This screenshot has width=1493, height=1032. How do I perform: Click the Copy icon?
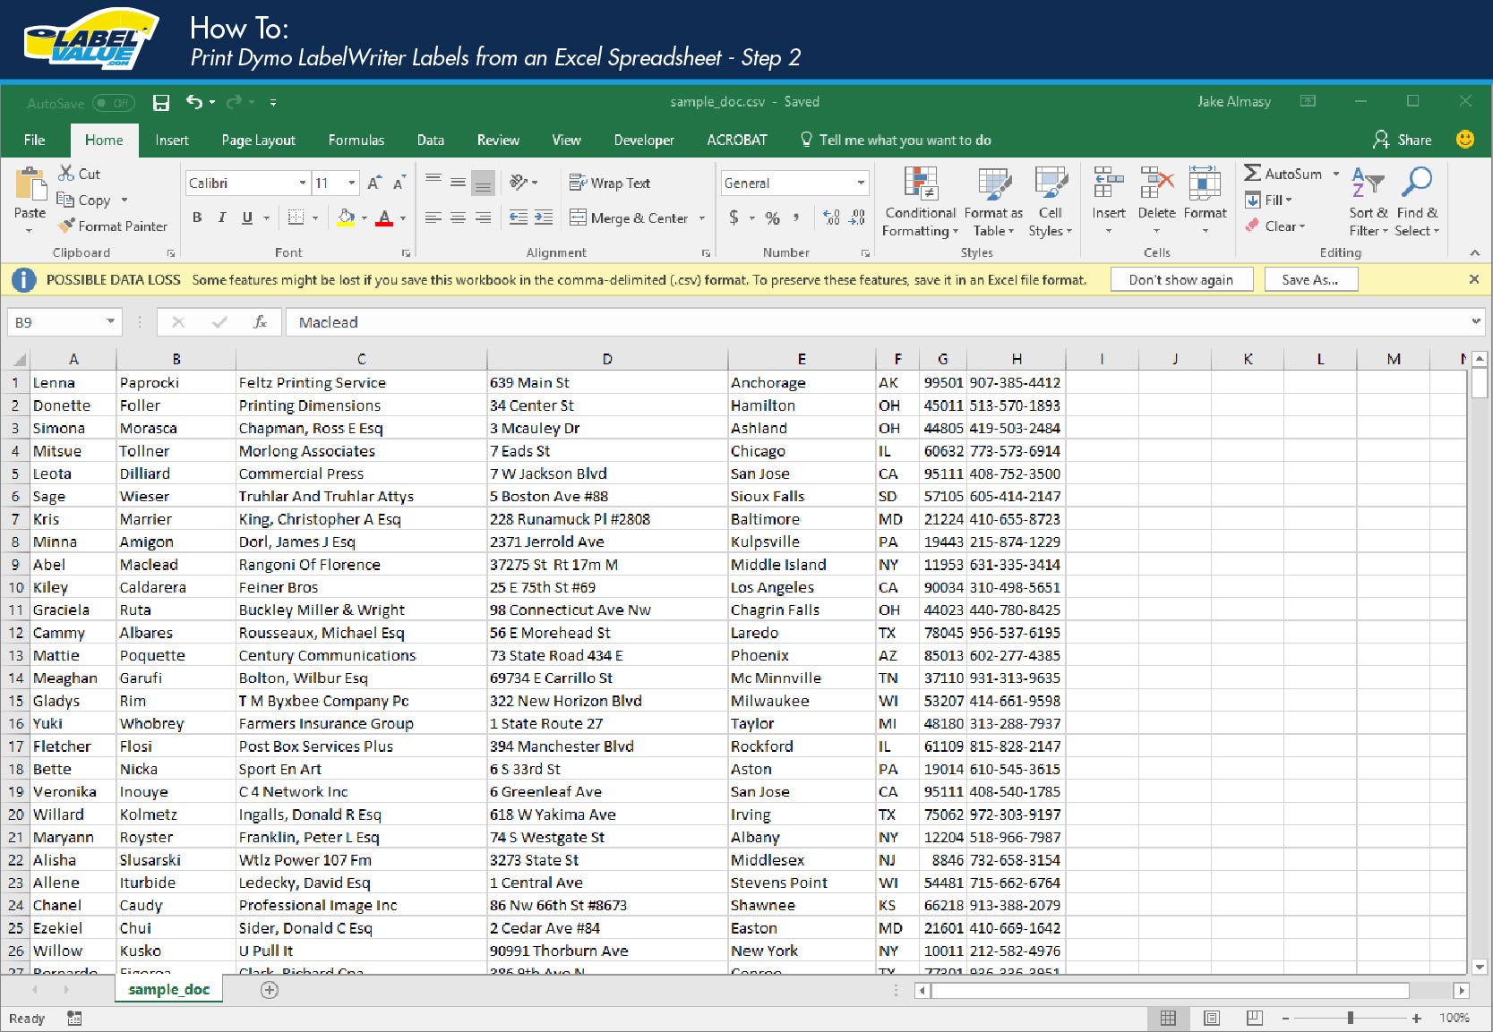click(65, 200)
